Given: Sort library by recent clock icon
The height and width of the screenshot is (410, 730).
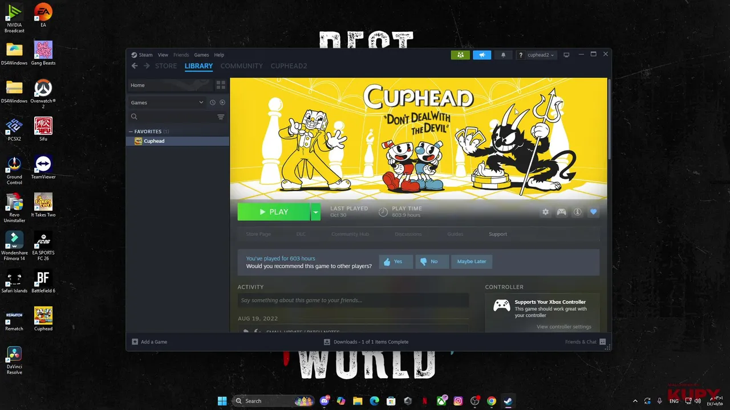Looking at the screenshot, I should 212,102.
